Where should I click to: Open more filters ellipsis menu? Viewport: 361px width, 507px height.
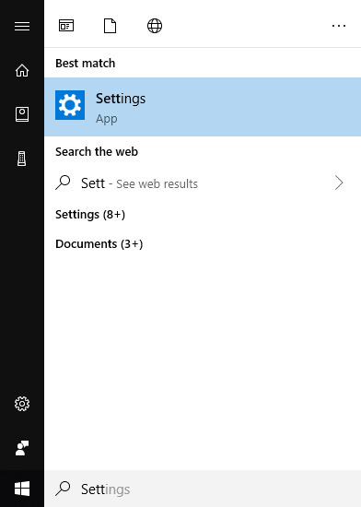(x=339, y=26)
